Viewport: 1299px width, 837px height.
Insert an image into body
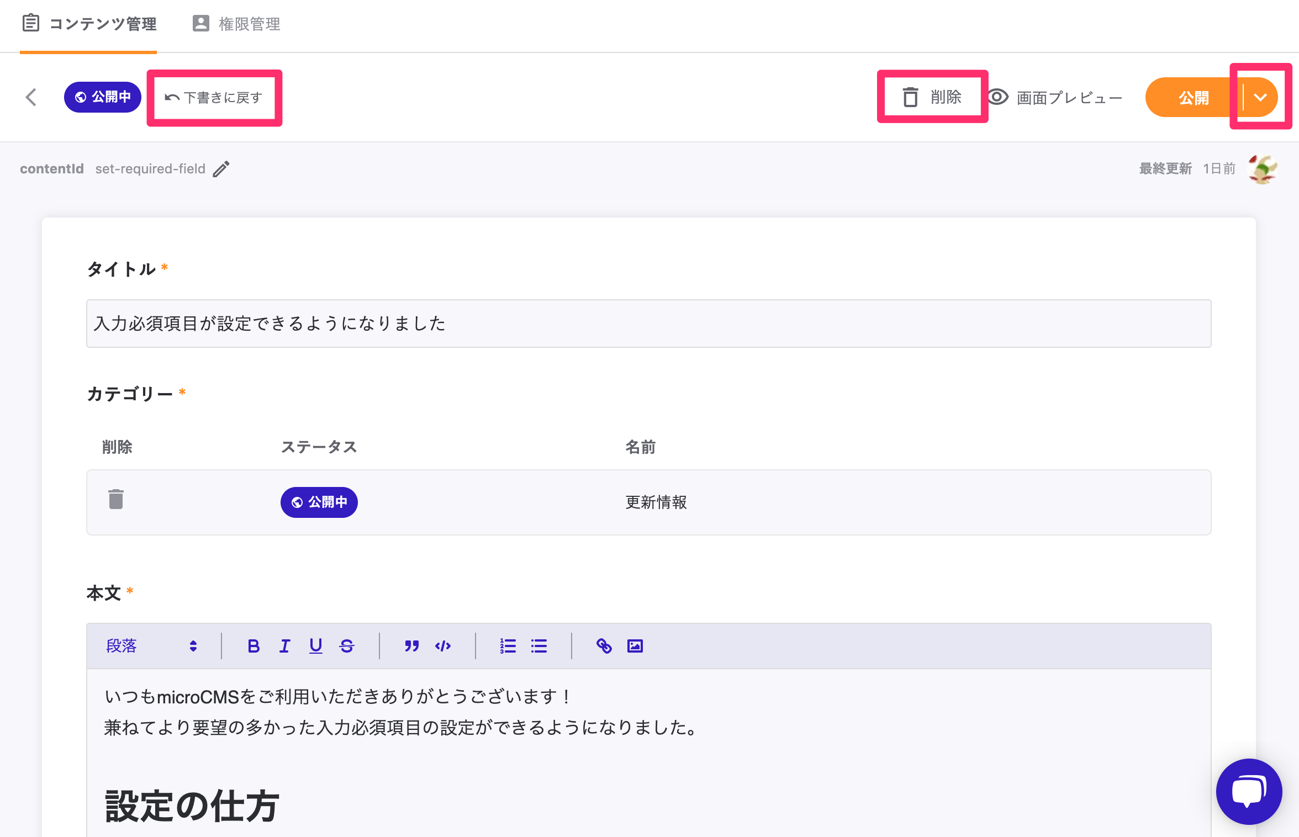coord(635,646)
